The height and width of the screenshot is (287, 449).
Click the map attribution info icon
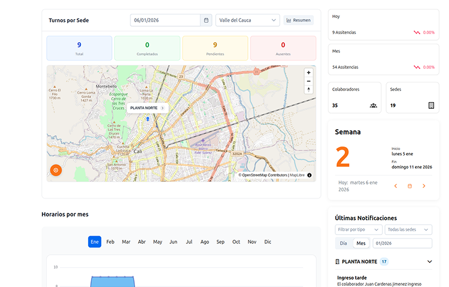click(x=310, y=175)
